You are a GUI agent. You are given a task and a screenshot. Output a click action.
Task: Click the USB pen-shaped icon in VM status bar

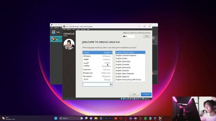130,99
